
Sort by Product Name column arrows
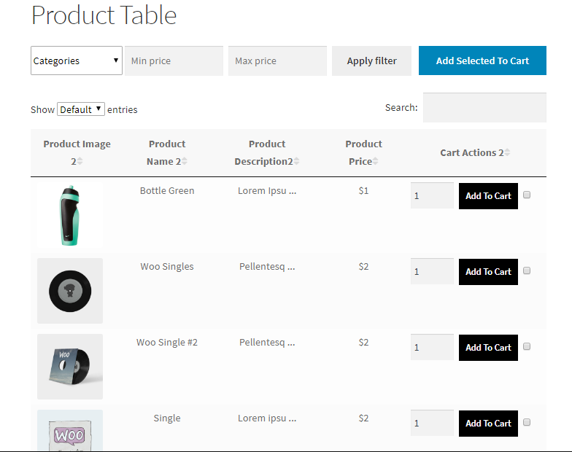pyautogui.click(x=185, y=161)
